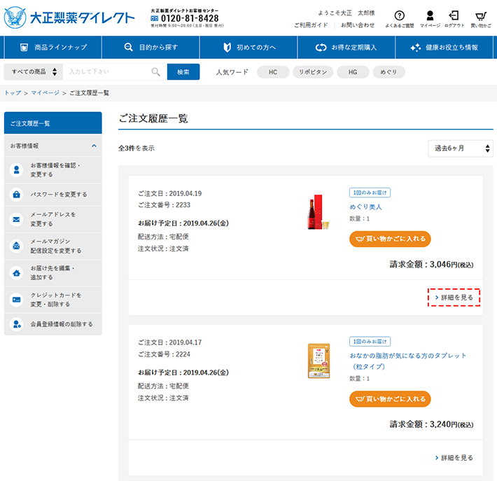497x481 pixels.
Task: Open the 健康お役立ち情報 navigation tab
Action: 444,47
